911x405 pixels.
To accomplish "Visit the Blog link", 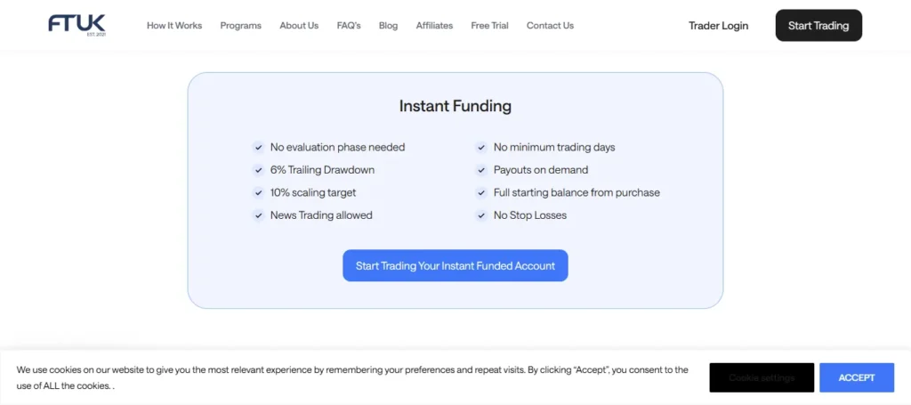I will pos(388,26).
